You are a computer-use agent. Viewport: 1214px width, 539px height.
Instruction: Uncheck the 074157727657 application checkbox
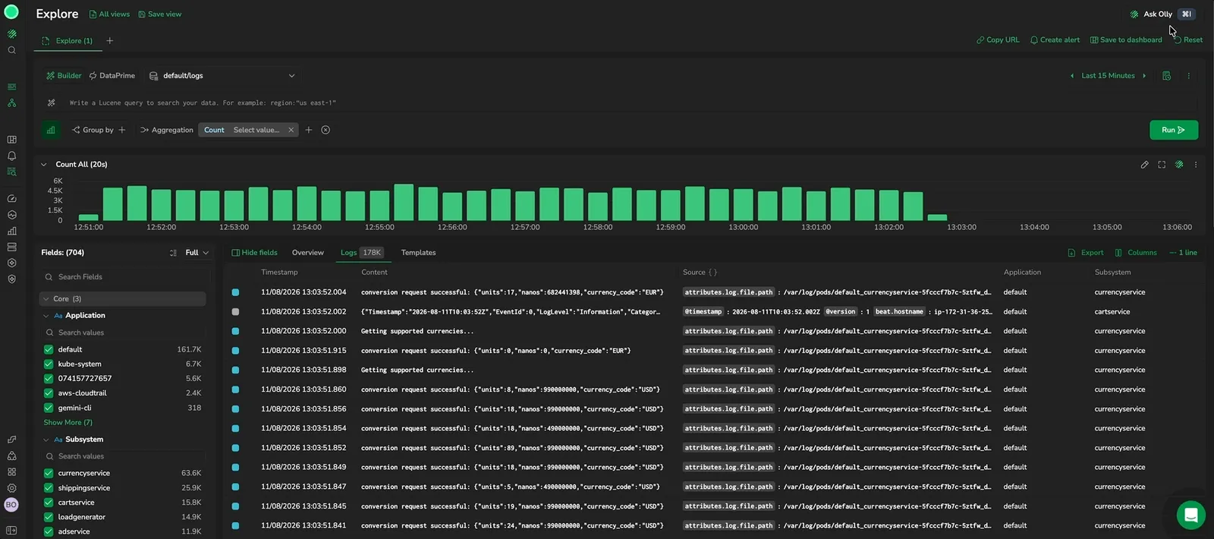tap(49, 379)
